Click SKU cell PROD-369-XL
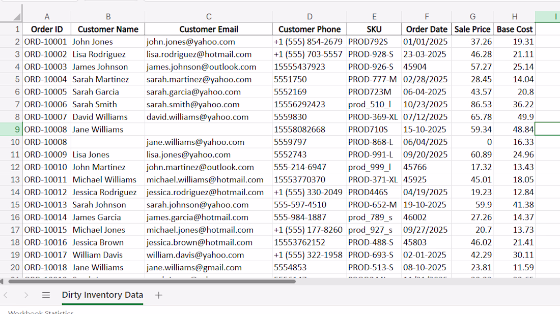 [x=374, y=117]
